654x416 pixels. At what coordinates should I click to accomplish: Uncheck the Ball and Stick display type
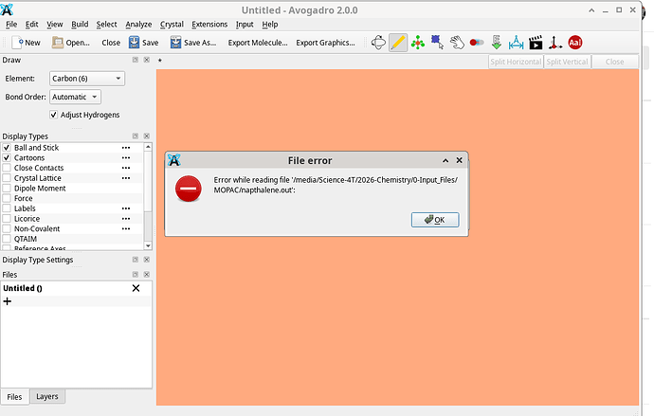coord(7,148)
